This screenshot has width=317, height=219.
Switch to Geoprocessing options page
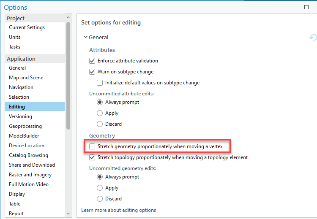[x=25, y=126]
